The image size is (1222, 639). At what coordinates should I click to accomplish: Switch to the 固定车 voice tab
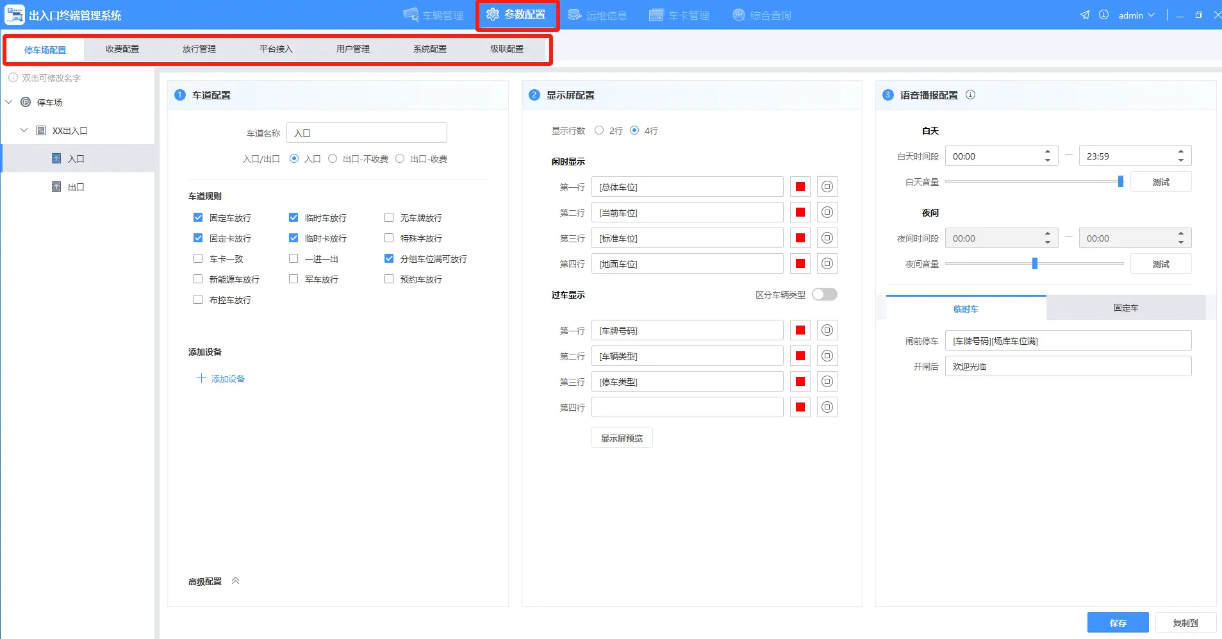(1125, 308)
